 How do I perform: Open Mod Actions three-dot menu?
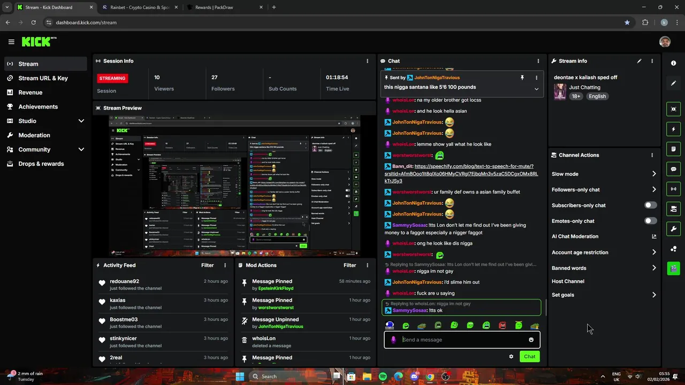367,265
